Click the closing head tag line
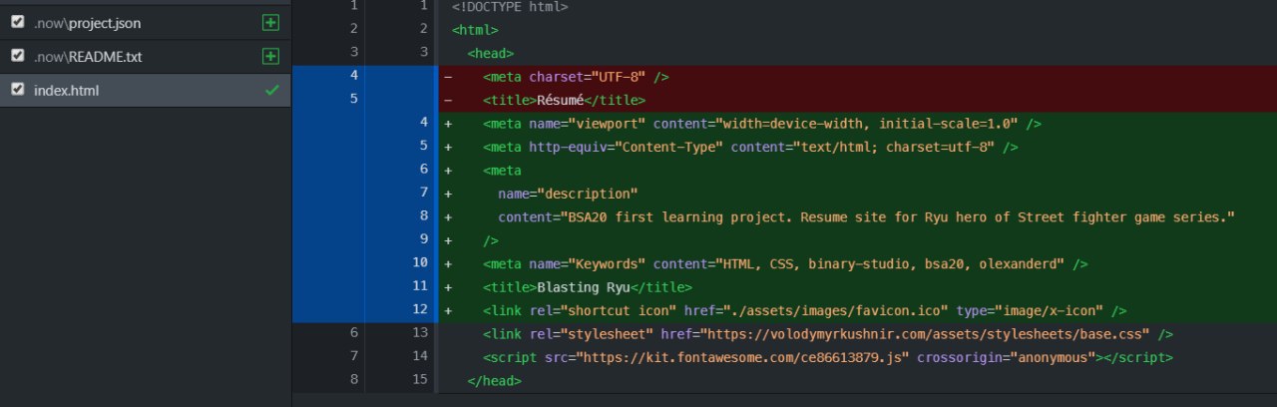This screenshot has height=407, width=1277. tap(858, 380)
